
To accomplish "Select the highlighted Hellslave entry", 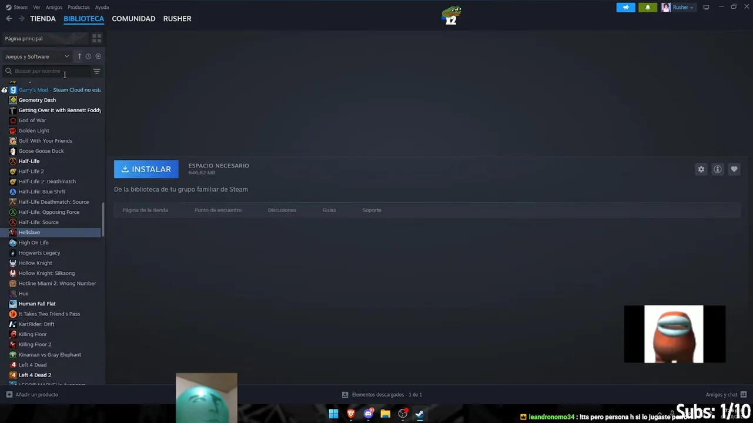I will tap(52, 232).
